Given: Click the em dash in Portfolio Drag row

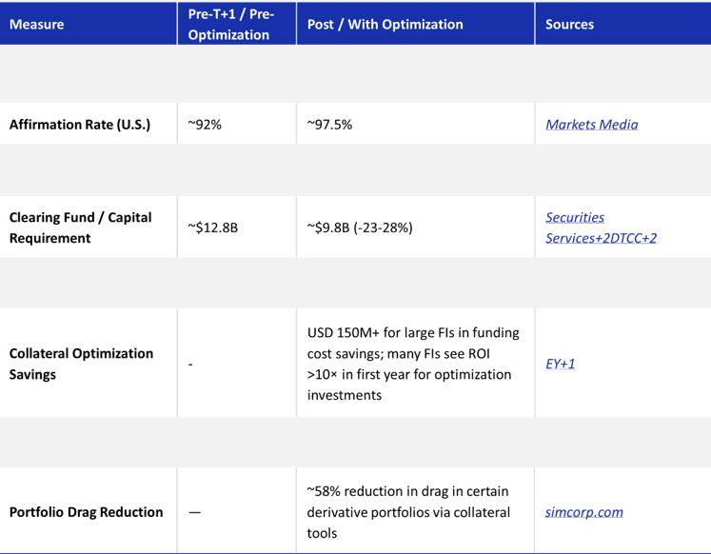Looking at the screenshot, I should tap(194, 512).
